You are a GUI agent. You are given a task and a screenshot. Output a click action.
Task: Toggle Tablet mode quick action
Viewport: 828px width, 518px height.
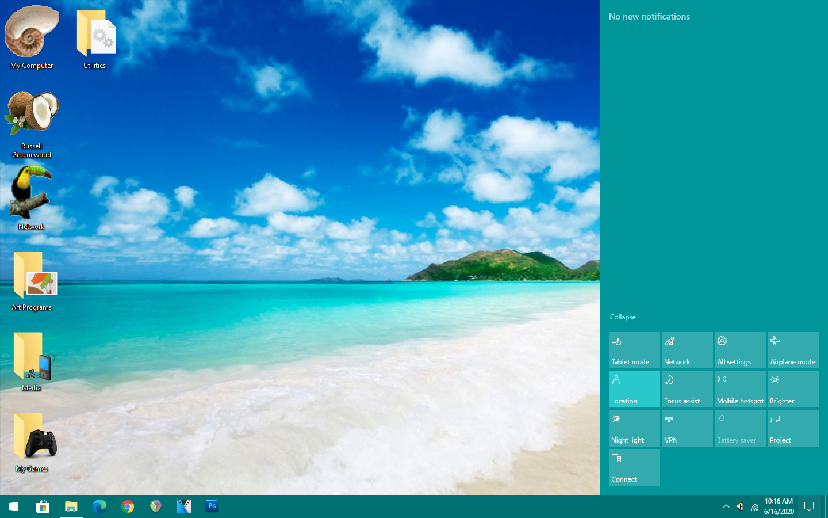634,350
